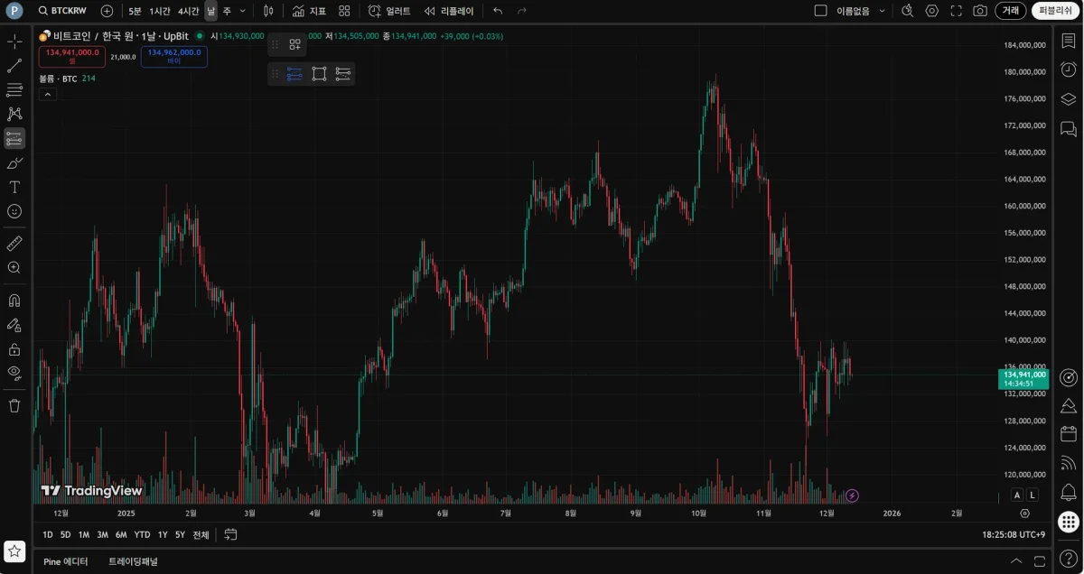Open the go to date calendar icon

[x=230, y=534]
